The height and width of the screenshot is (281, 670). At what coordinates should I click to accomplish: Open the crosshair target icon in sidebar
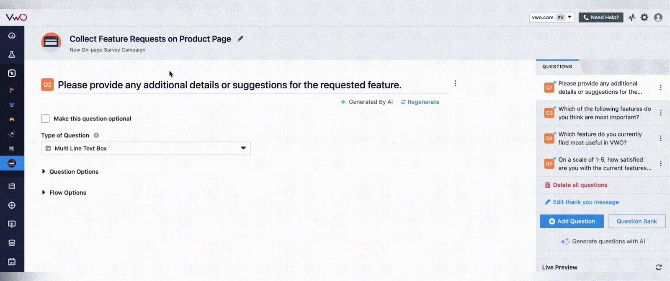12,205
